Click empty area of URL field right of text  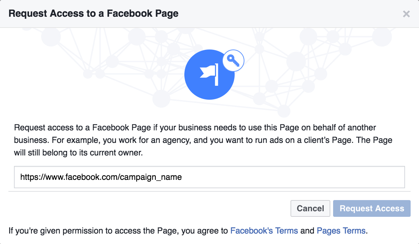[293, 177]
